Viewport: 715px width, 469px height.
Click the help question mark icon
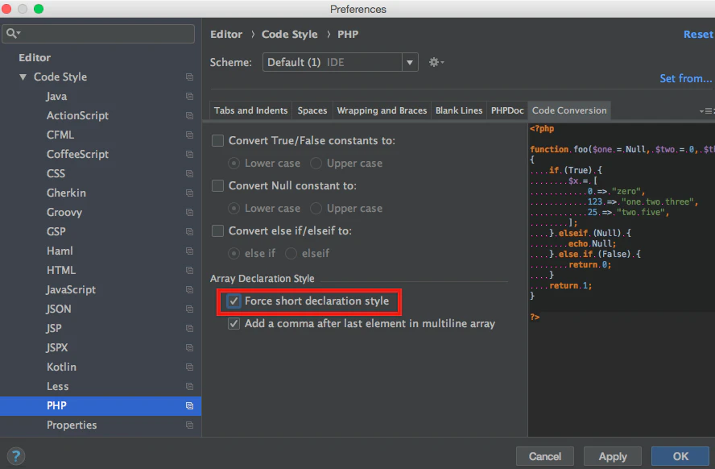point(16,456)
